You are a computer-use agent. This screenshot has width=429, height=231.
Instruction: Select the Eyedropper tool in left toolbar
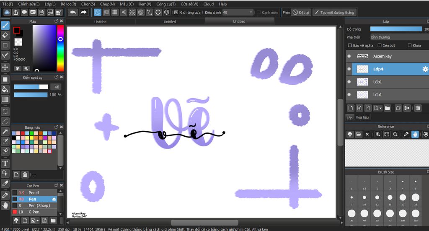[x=5, y=195]
